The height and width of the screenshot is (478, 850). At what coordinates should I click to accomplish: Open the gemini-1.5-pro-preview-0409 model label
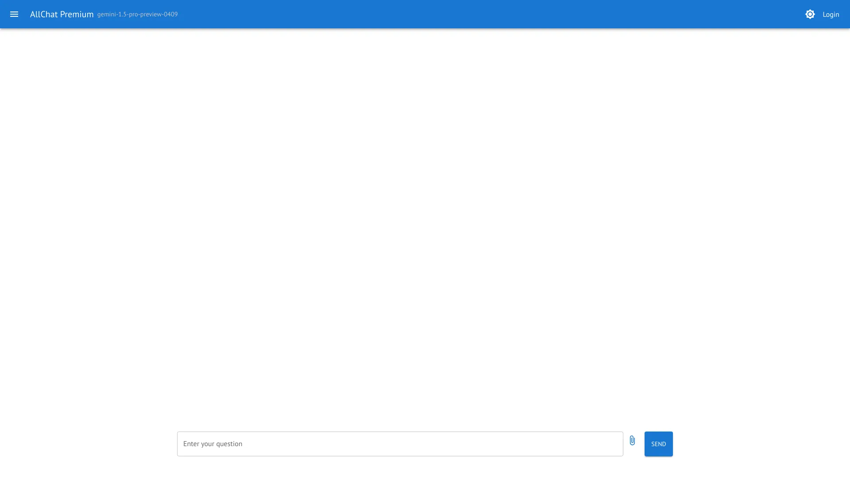[137, 14]
